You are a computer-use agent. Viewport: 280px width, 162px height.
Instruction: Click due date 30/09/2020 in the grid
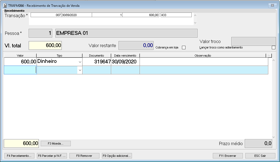125,62
